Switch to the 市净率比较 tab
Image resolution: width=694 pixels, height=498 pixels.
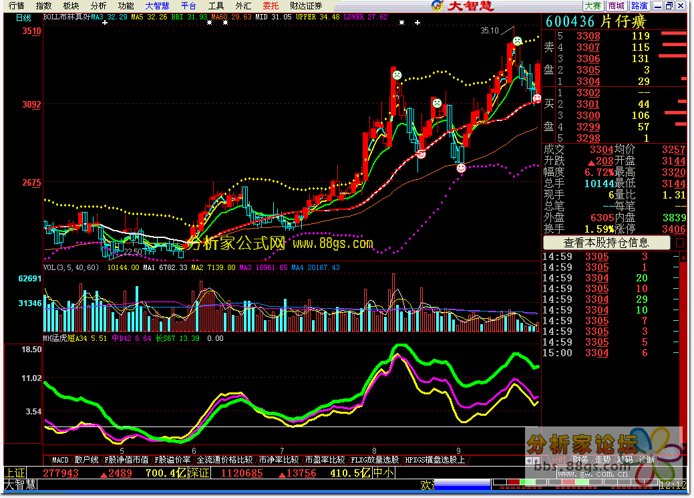(x=279, y=460)
